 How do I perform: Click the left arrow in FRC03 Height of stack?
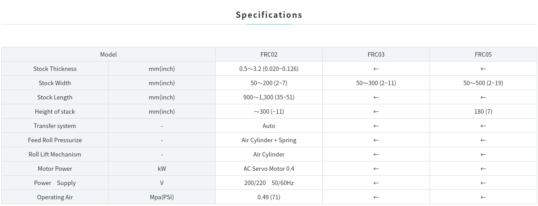pos(376,111)
